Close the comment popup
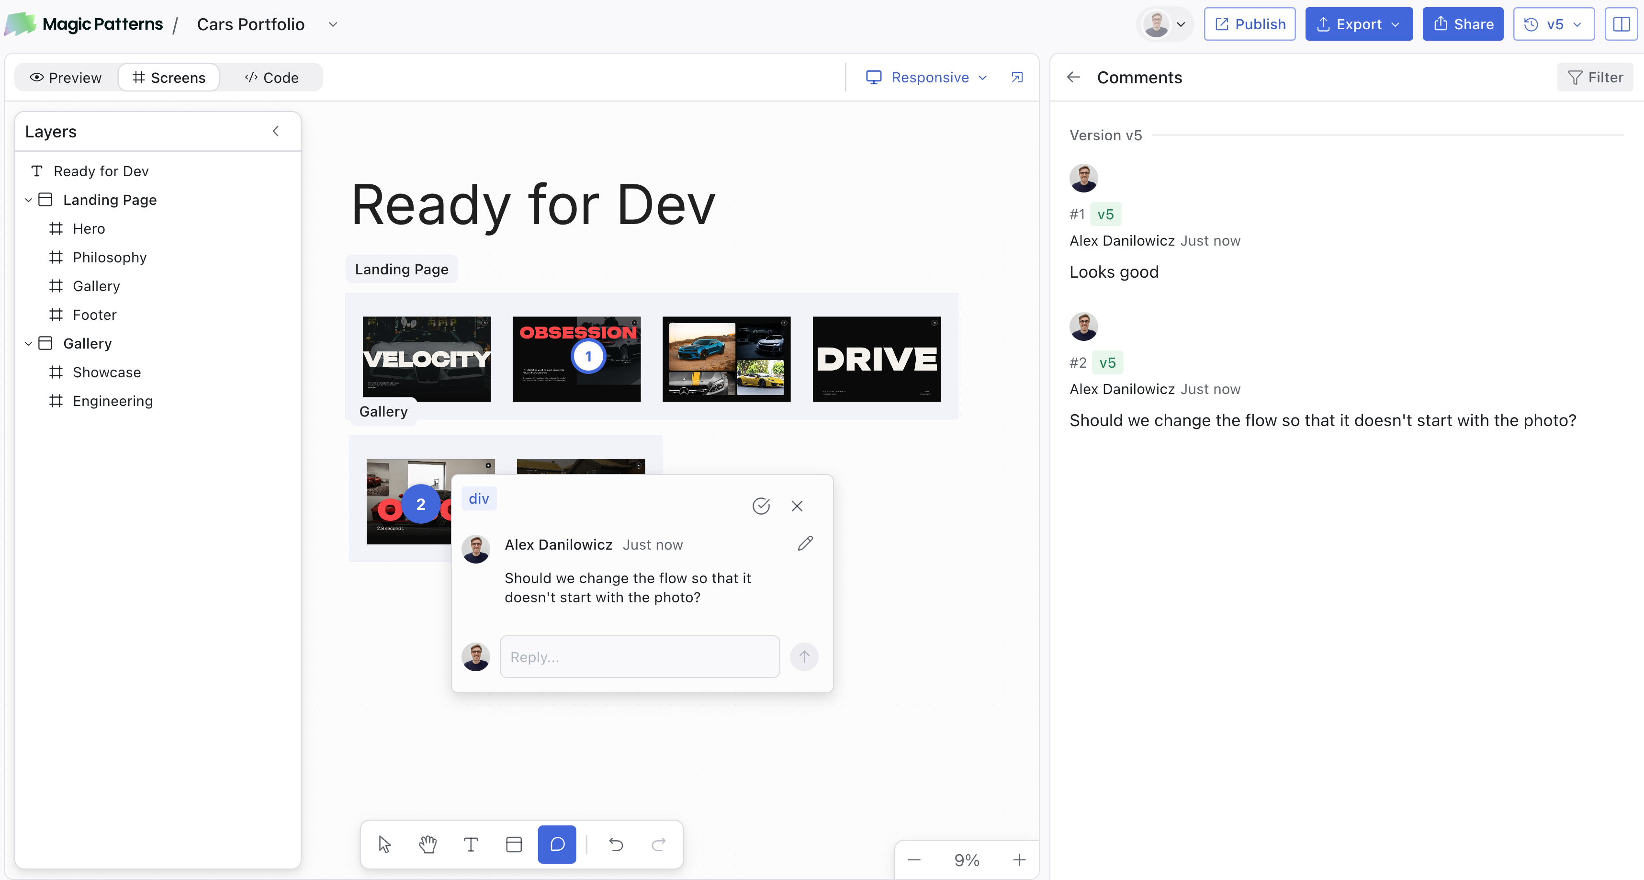 point(797,506)
